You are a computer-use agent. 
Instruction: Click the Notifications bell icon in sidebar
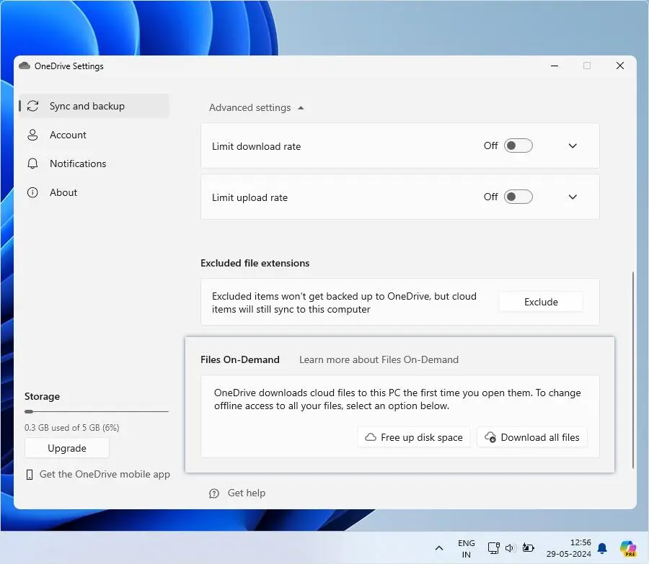(32, 164)
